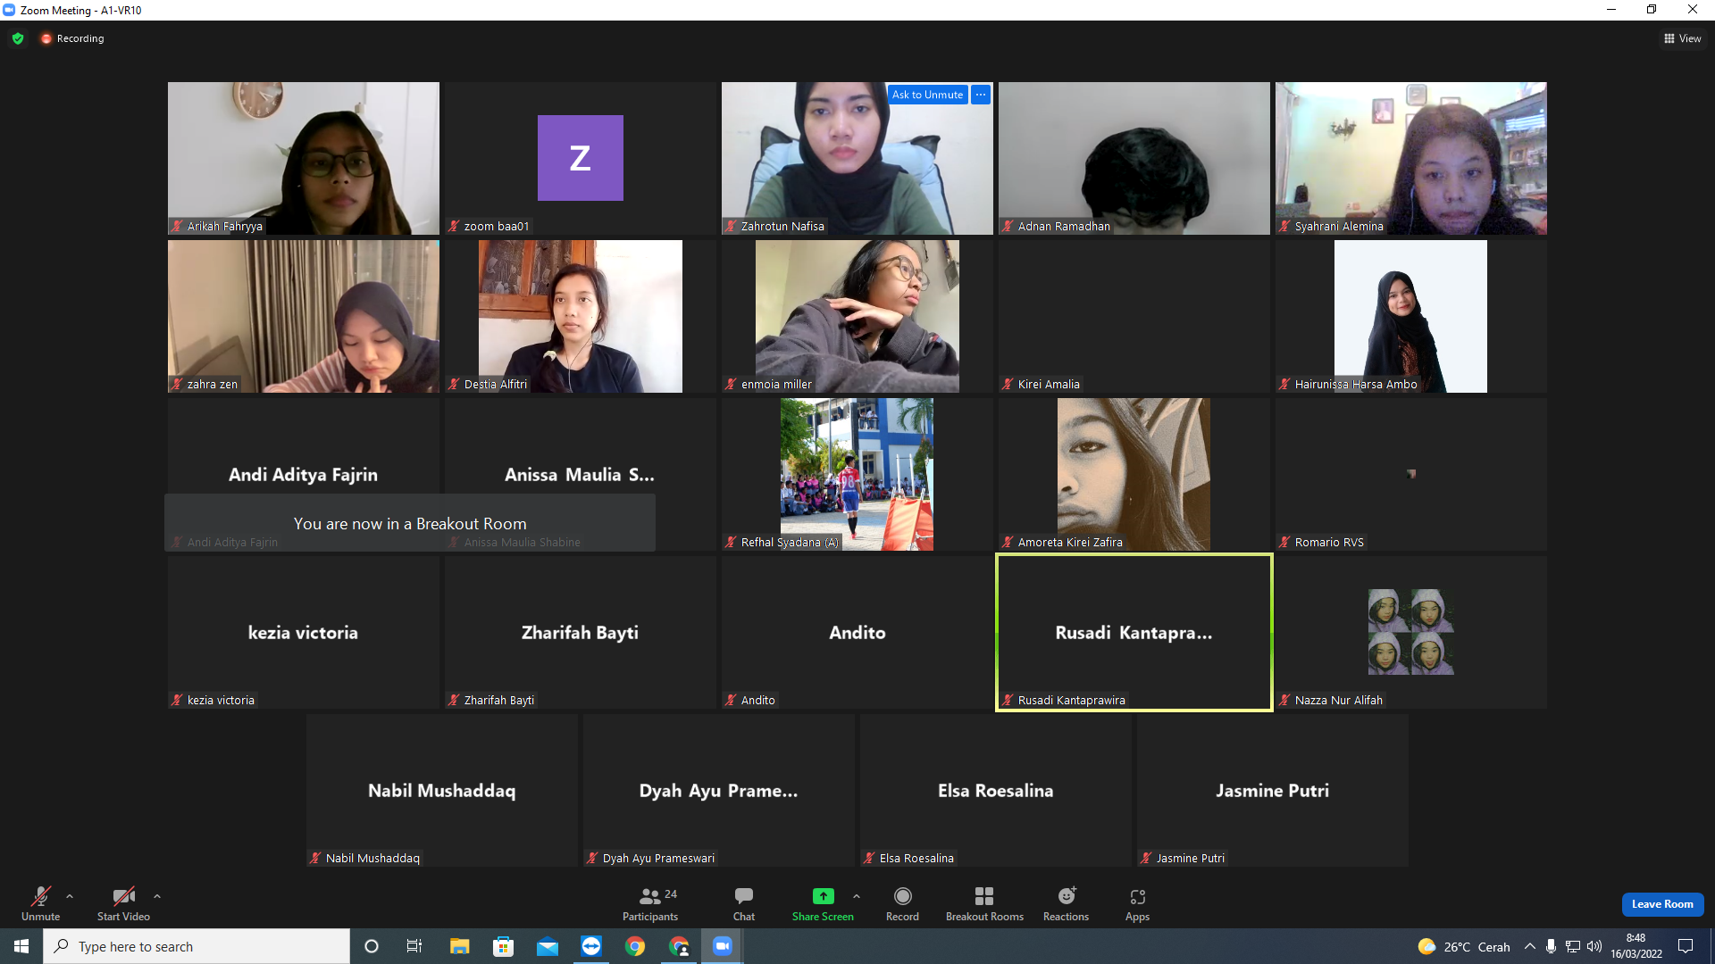Click the Hairunissa Harsa Ambo name label
The image size is (1715, 964).
click(1356, 385)
